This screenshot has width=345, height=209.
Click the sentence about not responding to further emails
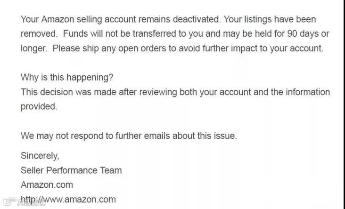click(129, 136)
